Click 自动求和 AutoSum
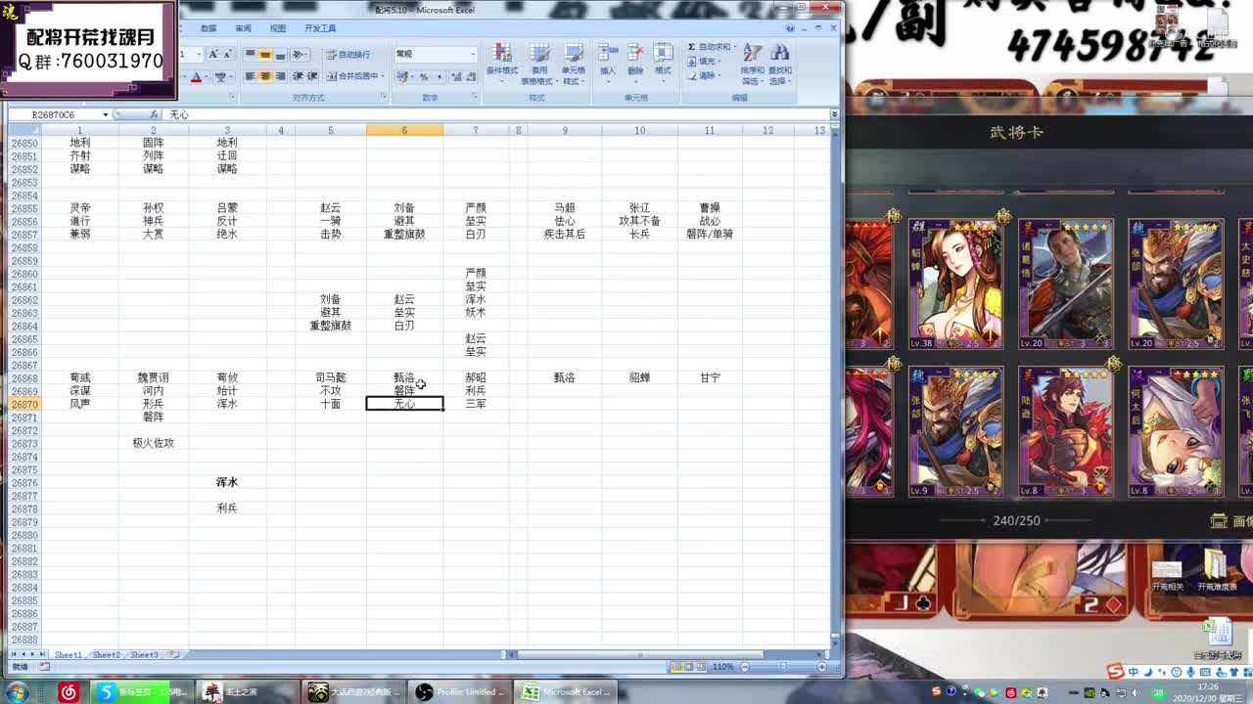This screenshot has height=704, width=1253. click(709, 46)
